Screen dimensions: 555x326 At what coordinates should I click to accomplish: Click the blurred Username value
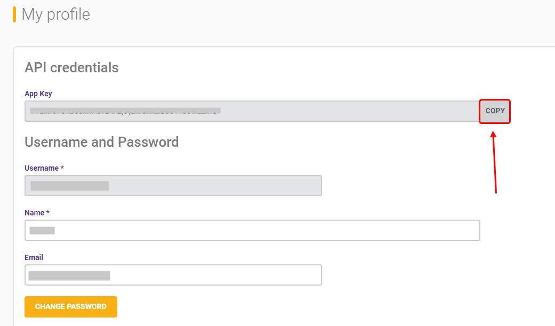[x=70, y=186]
